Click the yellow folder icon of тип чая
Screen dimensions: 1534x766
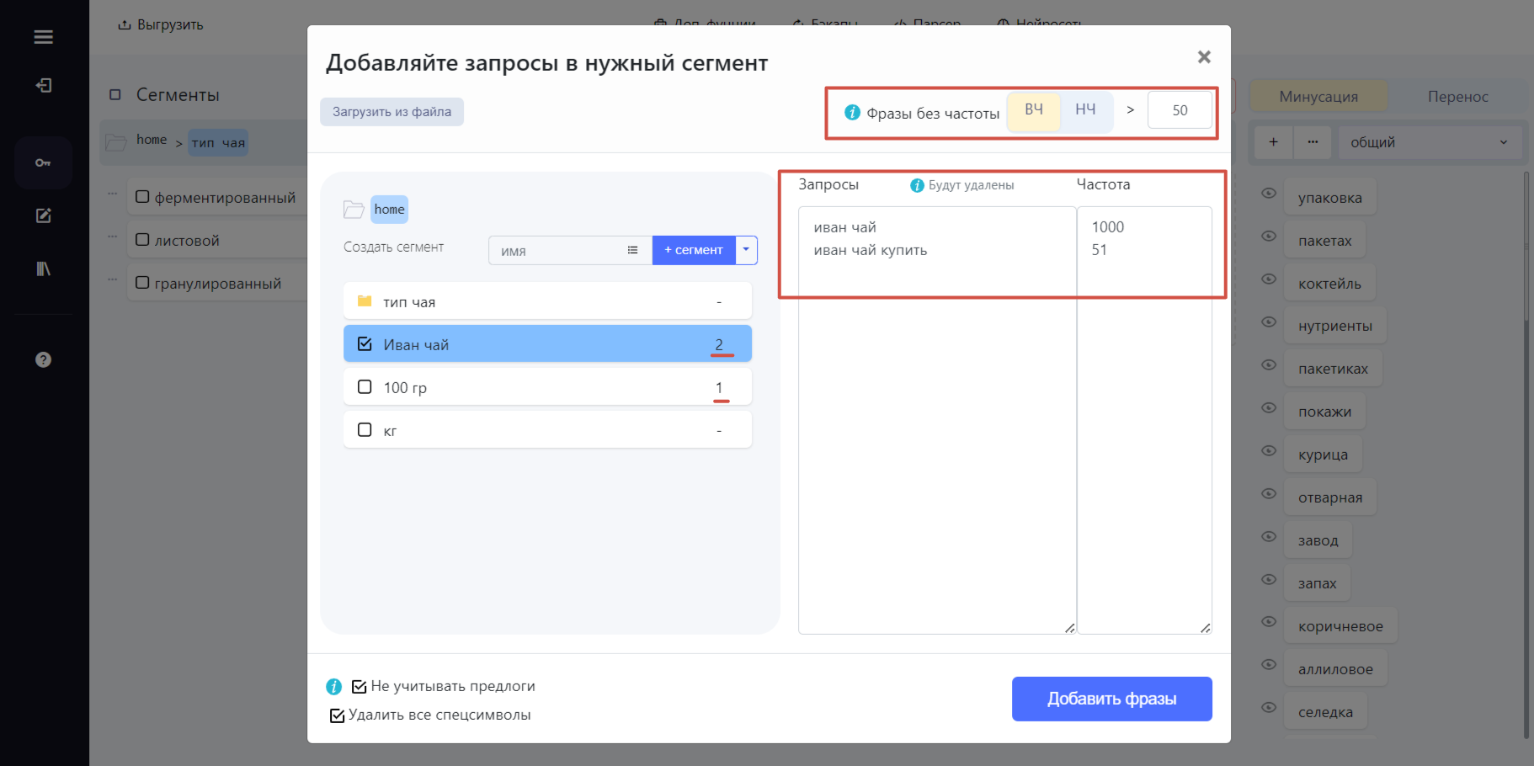click(x=365, y=301)
